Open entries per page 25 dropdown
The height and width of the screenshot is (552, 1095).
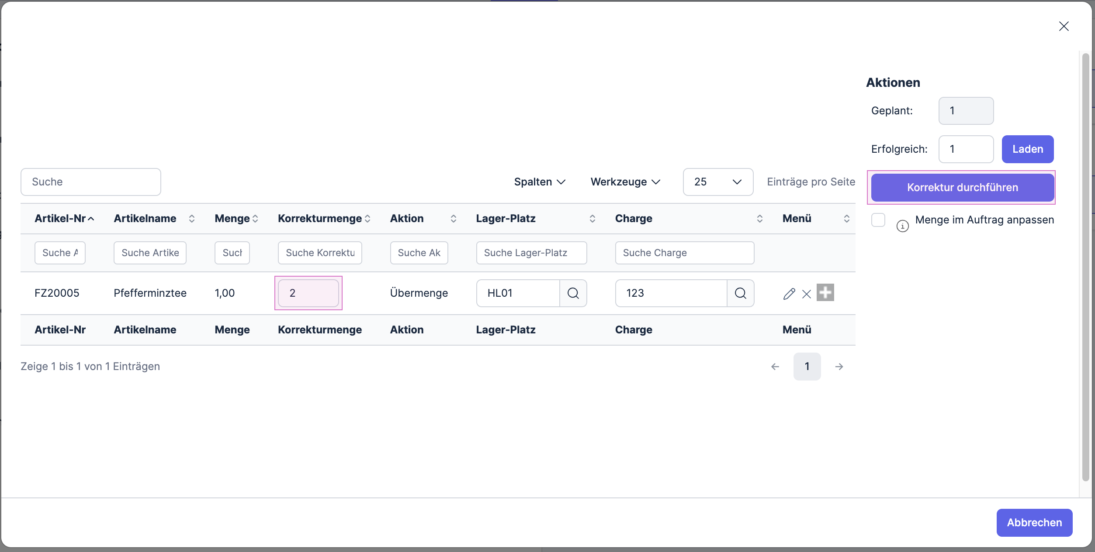point(718,182)
